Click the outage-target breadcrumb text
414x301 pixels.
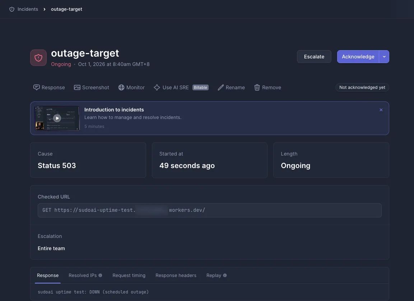click(66, 9)
